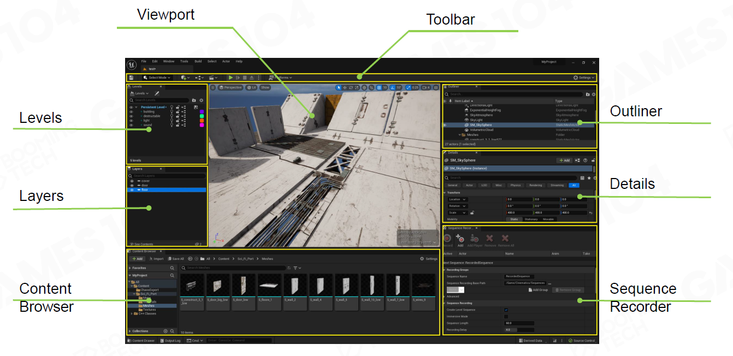Open the Cmd console type dropdown
This screenshot has width=733, height=356.
pyautogui.click(x=194, y=340)
